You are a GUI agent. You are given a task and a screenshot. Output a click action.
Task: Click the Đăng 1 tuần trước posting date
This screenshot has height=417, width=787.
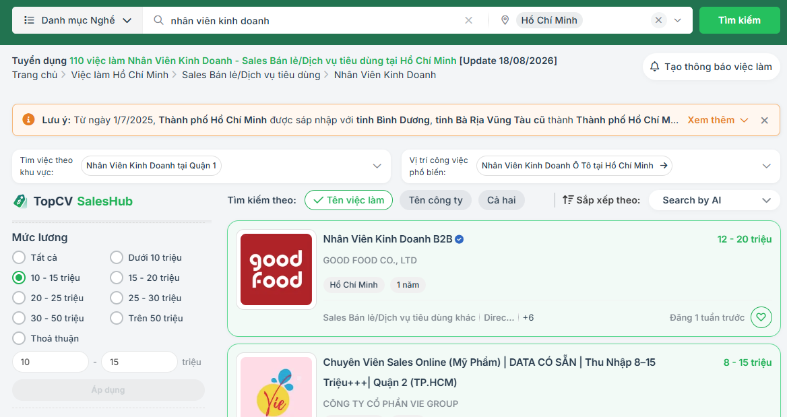coord(707,318)
